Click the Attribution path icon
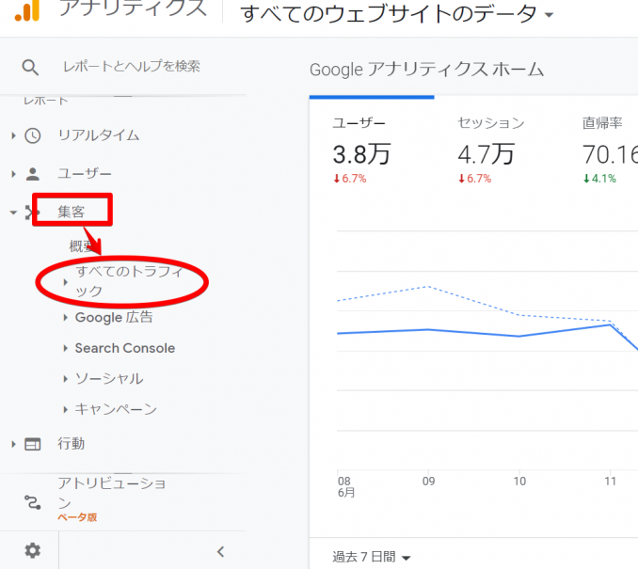638x569 pixels. coord(33,501)
